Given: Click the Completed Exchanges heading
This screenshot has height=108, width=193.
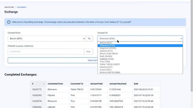Looking at the screenshot, I should click(x=21, y=75).
